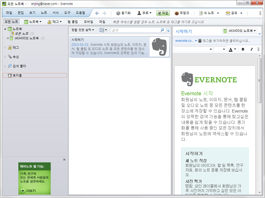The height and width of the screenshot is (198, 265).
Task: Select the 시작하기 note in the list
Action: click(120, 47)
